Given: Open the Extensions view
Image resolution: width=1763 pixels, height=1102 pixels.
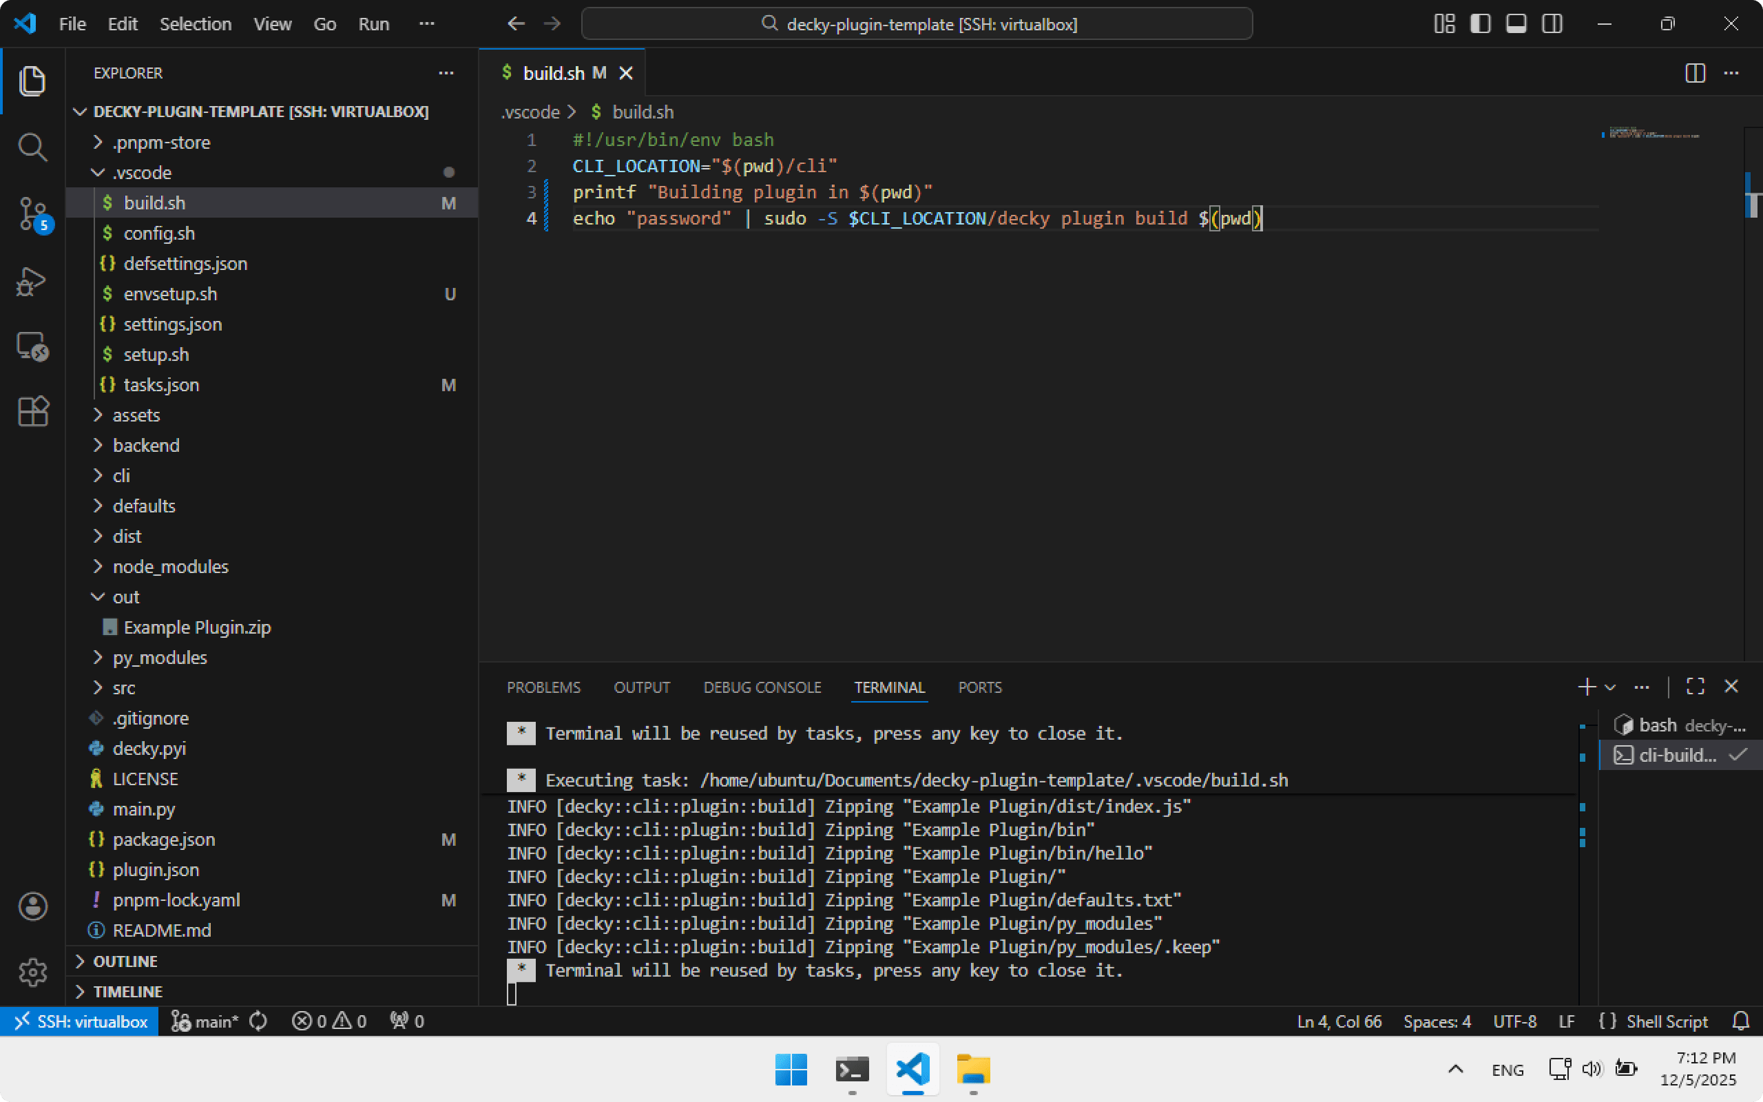Looking at the screenshot, I should (x=32, y=412).
